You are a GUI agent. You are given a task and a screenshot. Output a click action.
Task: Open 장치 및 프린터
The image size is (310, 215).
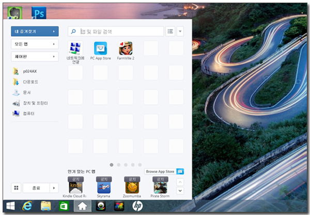point(30,103)
